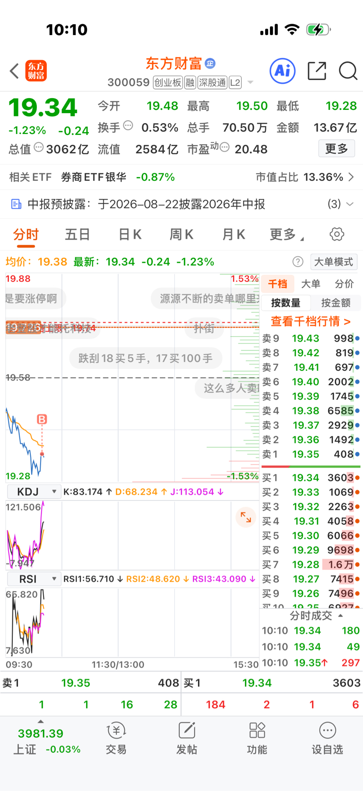Tap the document icon beside 中报预披露
363x791 pixels.
click(x=16, y=204)
